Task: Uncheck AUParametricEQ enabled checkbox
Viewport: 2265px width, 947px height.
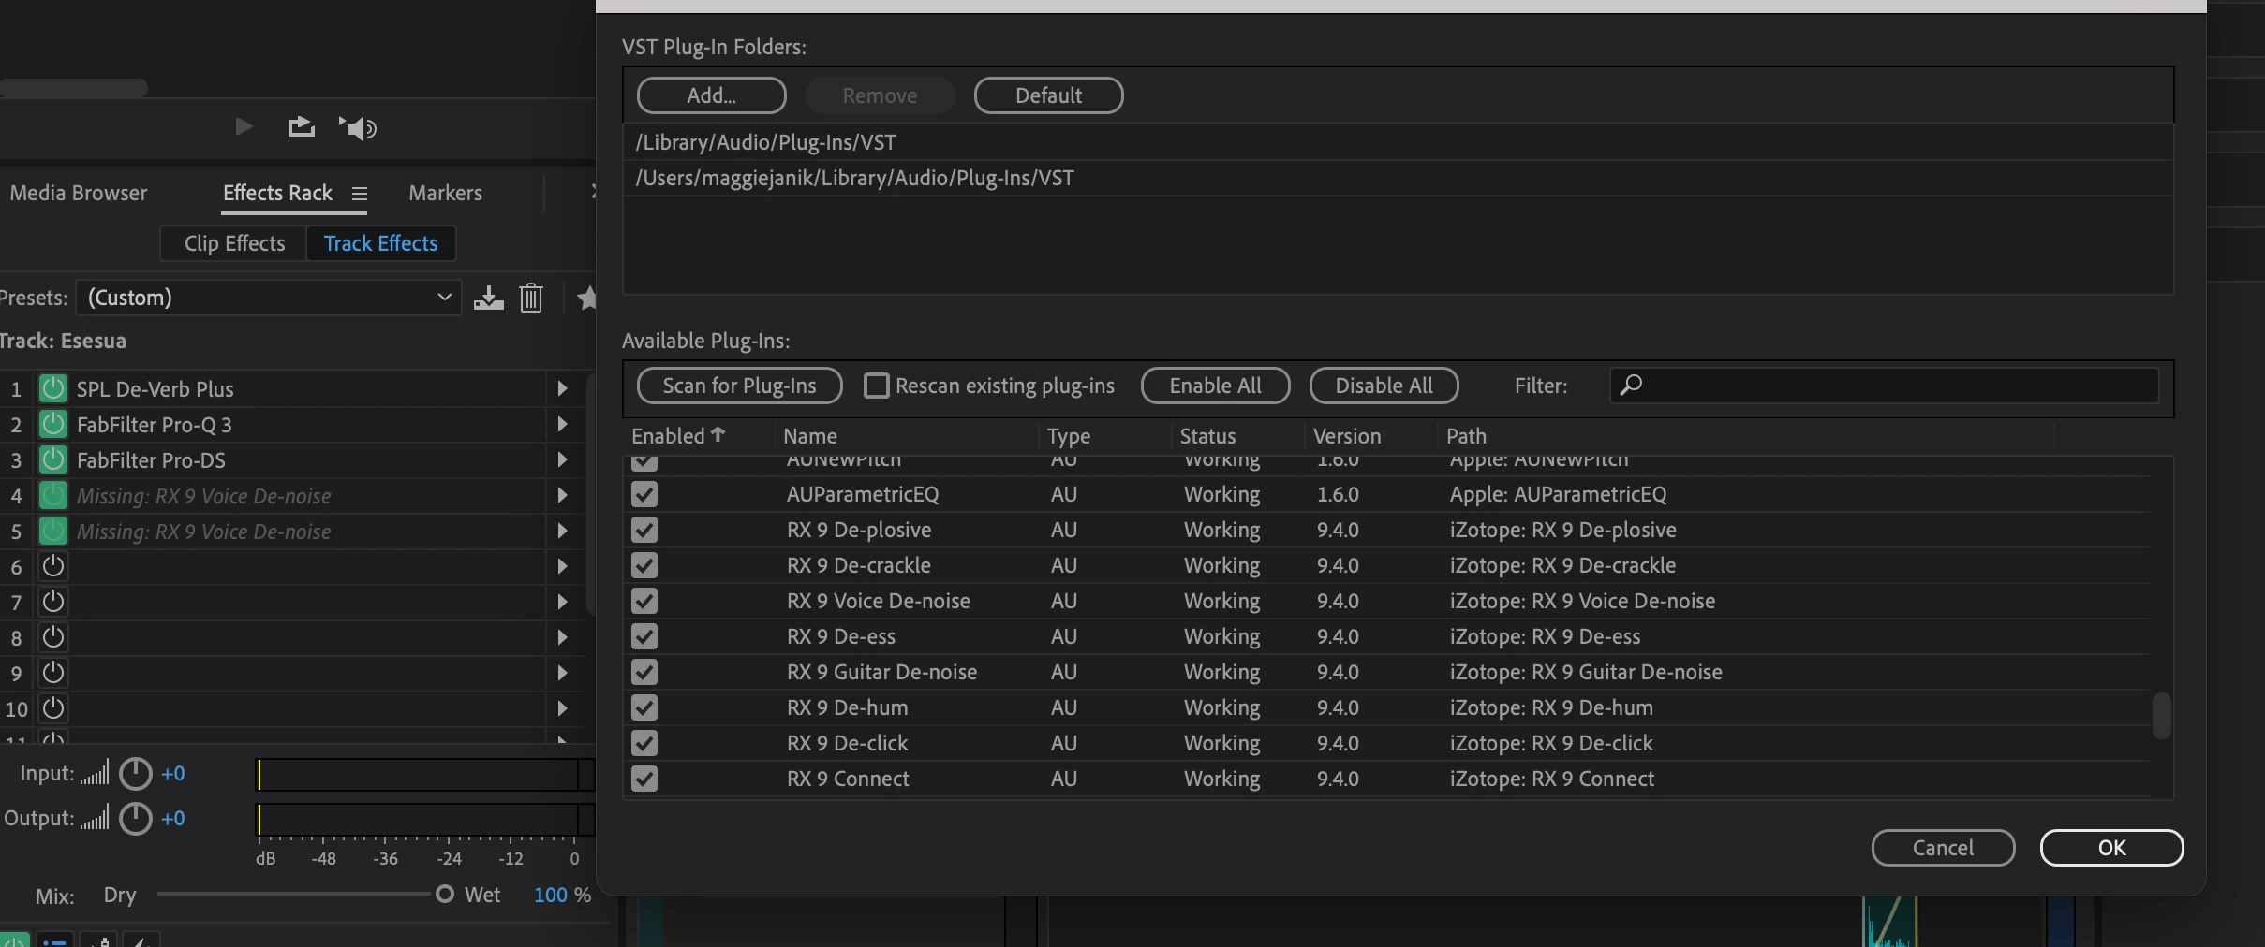Action: click(644, 494)
